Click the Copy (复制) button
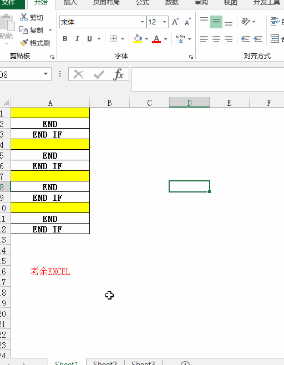This screenshot has height=365, width=284. 32,30
